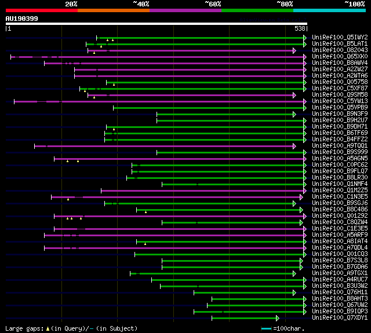Viewport: 371px width, 333px height.
Task: Select the UniRef100_B8AHT3 label
Action: coord(340,299)
